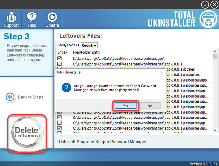Toggle checkbox third from bottom of list
The height and width of the screenshot is (166, 219).
pyautogui.click(x=59, y=117)
